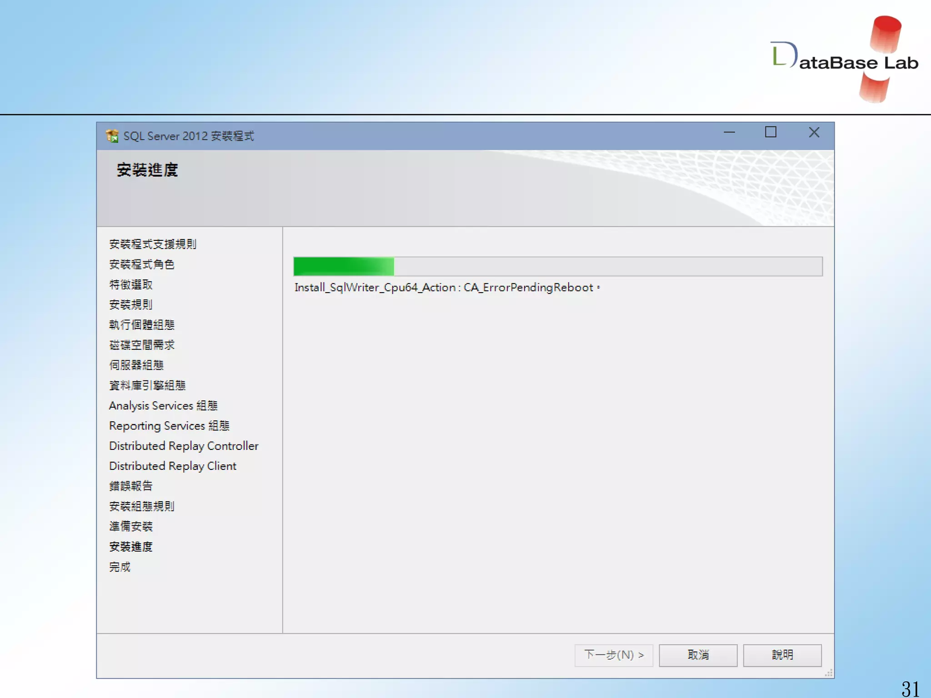Screen dimensions: 931x698
Task: Select the 伺服器組態 step
Action: 136,365
